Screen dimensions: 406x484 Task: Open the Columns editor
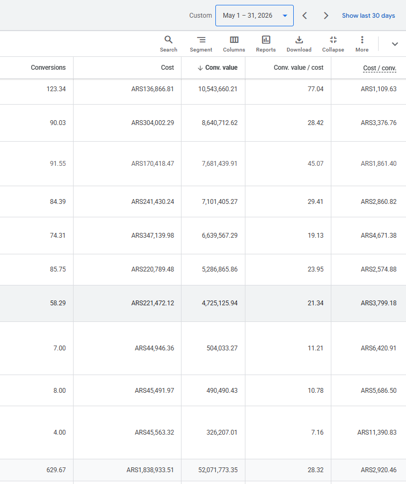coord(234,44)
